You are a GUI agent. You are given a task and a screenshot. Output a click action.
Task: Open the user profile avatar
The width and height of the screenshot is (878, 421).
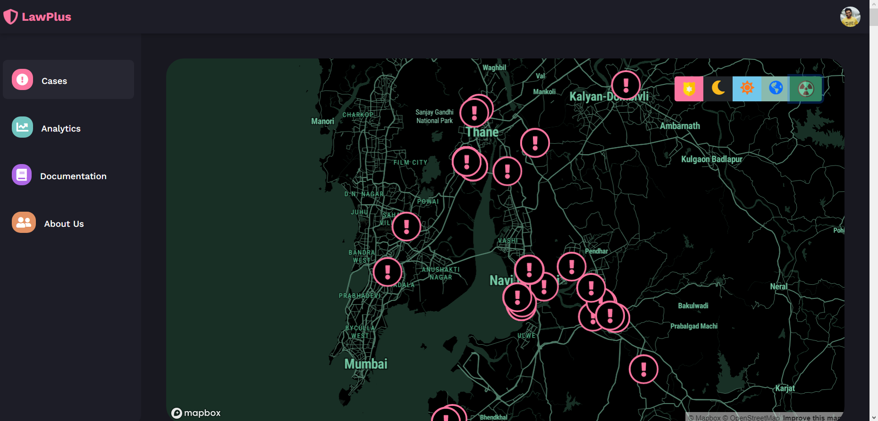coord(850,17)
